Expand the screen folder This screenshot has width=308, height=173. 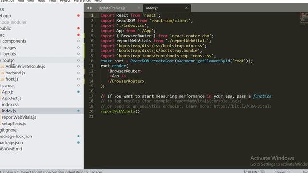pos(9,86)
